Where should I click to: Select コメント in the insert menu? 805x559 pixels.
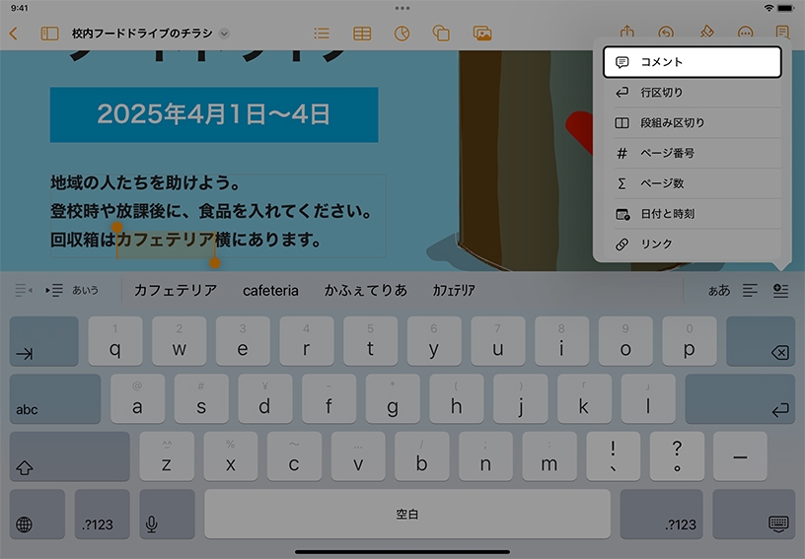coord(692,62)
